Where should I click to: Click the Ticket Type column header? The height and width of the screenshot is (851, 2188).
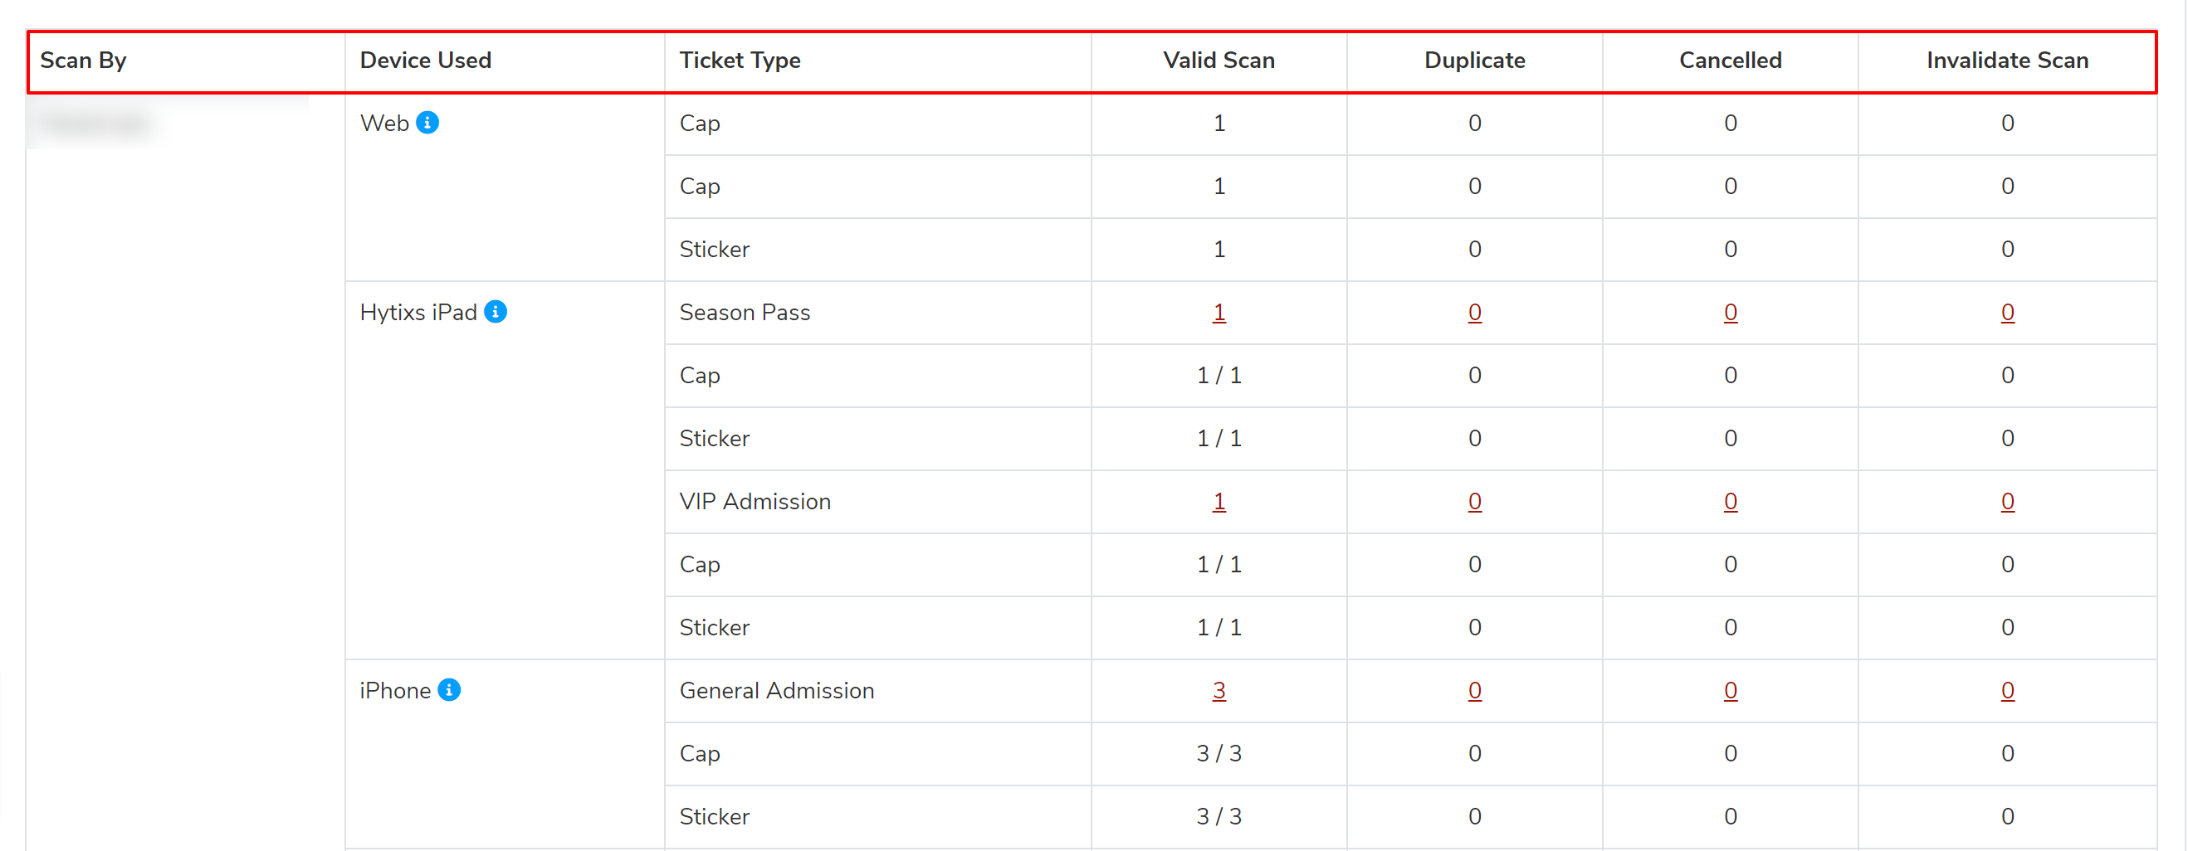[x=740, y=61]
